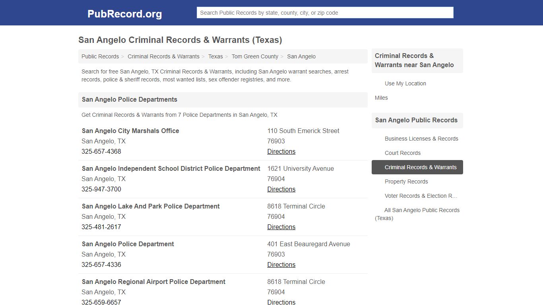The image size is (543, 305).
Task: Get Directions for Regional Airport Police Department
Action: point(281,302)
